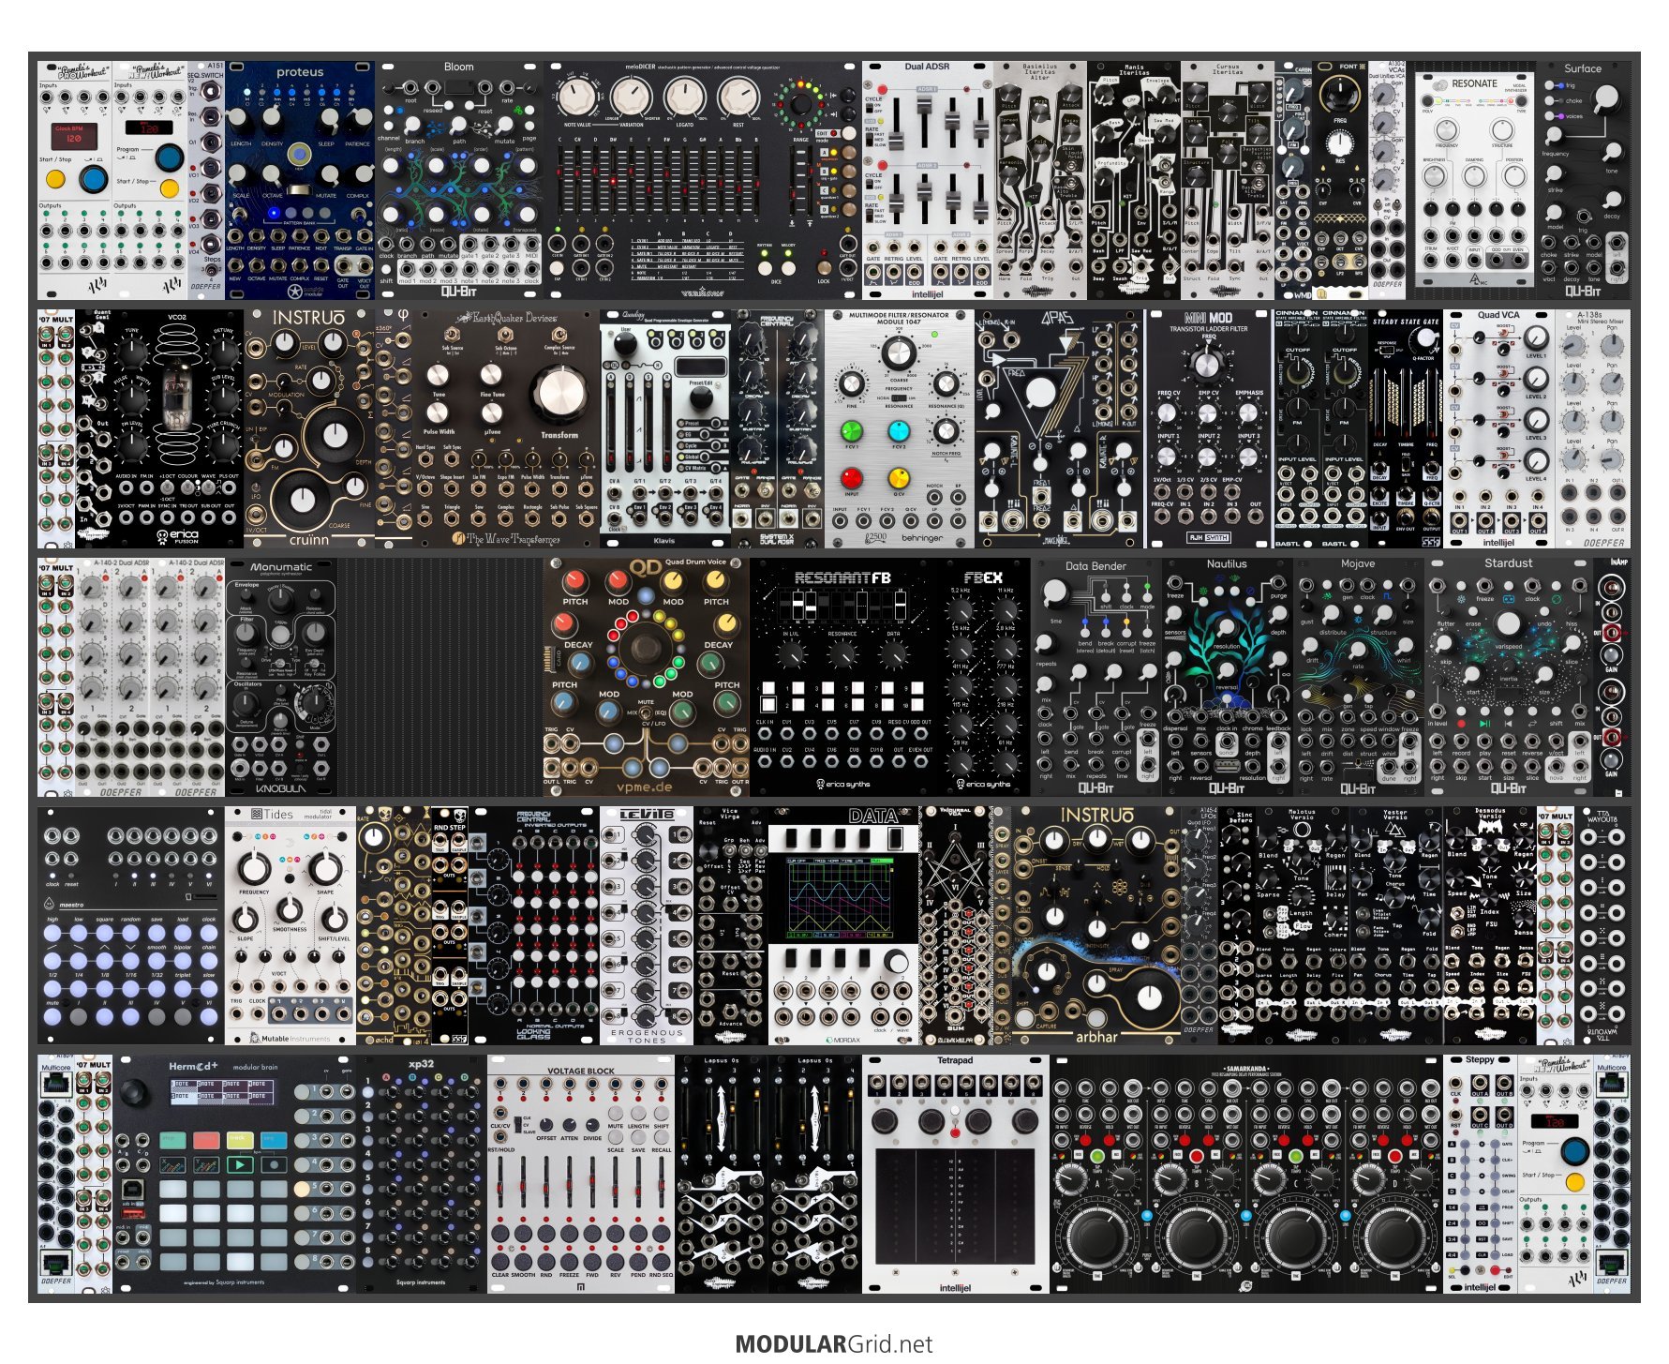Click the corrupt button on Data Bender

point(1126,633)
